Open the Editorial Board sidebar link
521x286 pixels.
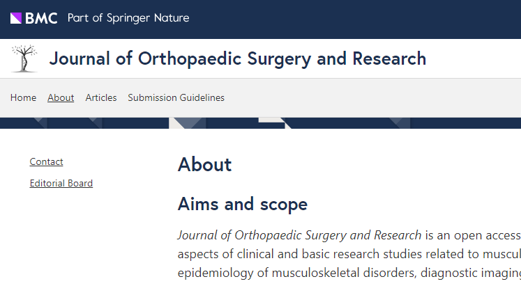click(61, 184)
